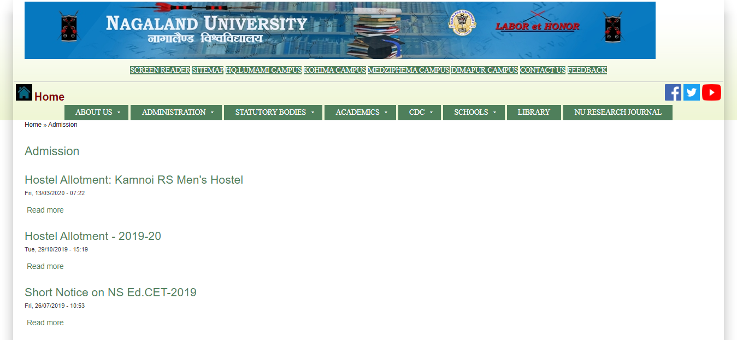Click the LABOR et HONOR motto graphic

[x=538, y=26]
